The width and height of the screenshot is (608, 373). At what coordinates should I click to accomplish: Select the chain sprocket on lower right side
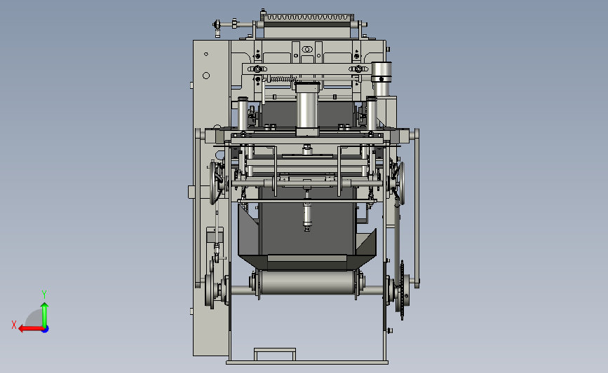(402, 290)
